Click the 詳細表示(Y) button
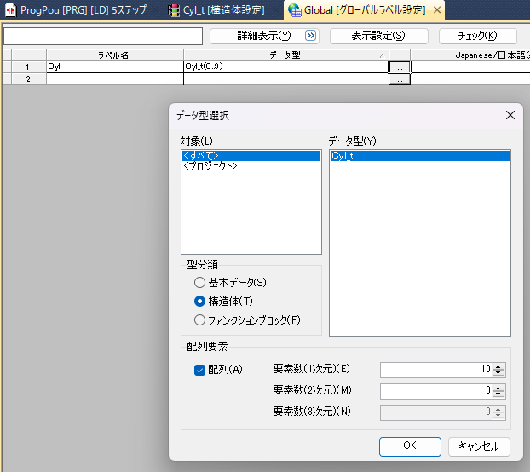The image size is (530, 472). [264, 36]
